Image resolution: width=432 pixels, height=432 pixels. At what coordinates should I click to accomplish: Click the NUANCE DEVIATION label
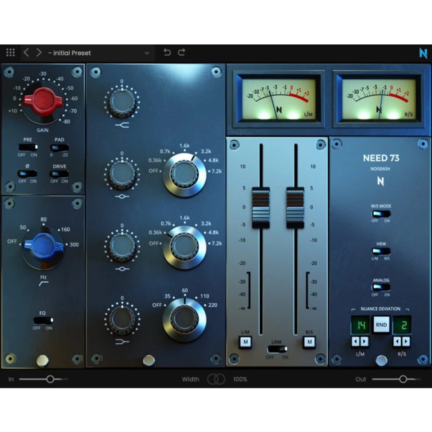click(x=381, y=309)
